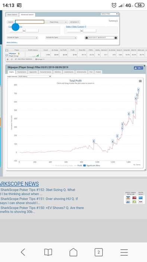Open the Favourite Games tab
Image resolution: width=147 pixels, height=262 pixels.
[46, 72]
